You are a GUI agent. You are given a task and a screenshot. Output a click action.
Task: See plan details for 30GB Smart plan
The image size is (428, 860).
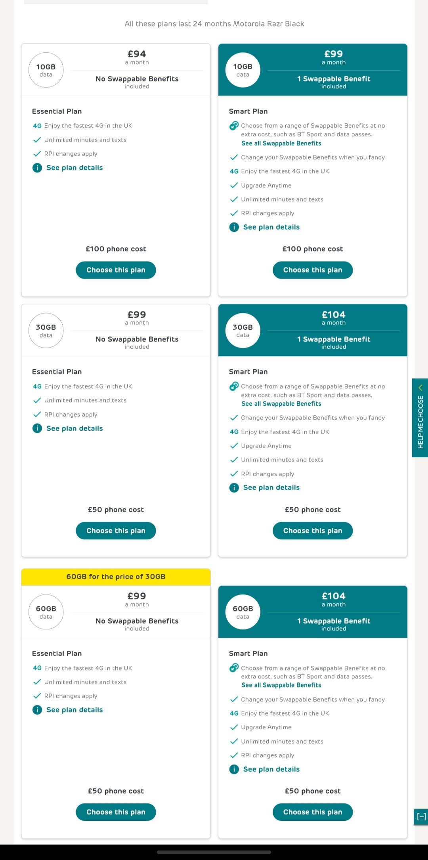[x=271, y=487]
